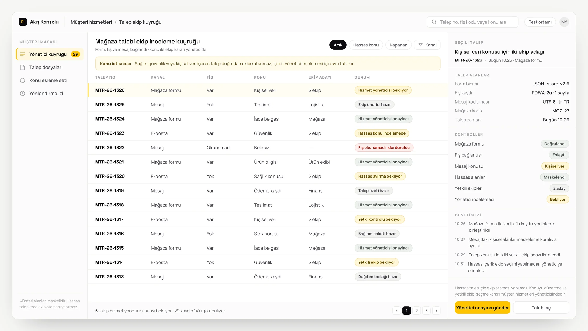Click Bekliyor badge for Yönetici incelemesi

pos(558,200)
